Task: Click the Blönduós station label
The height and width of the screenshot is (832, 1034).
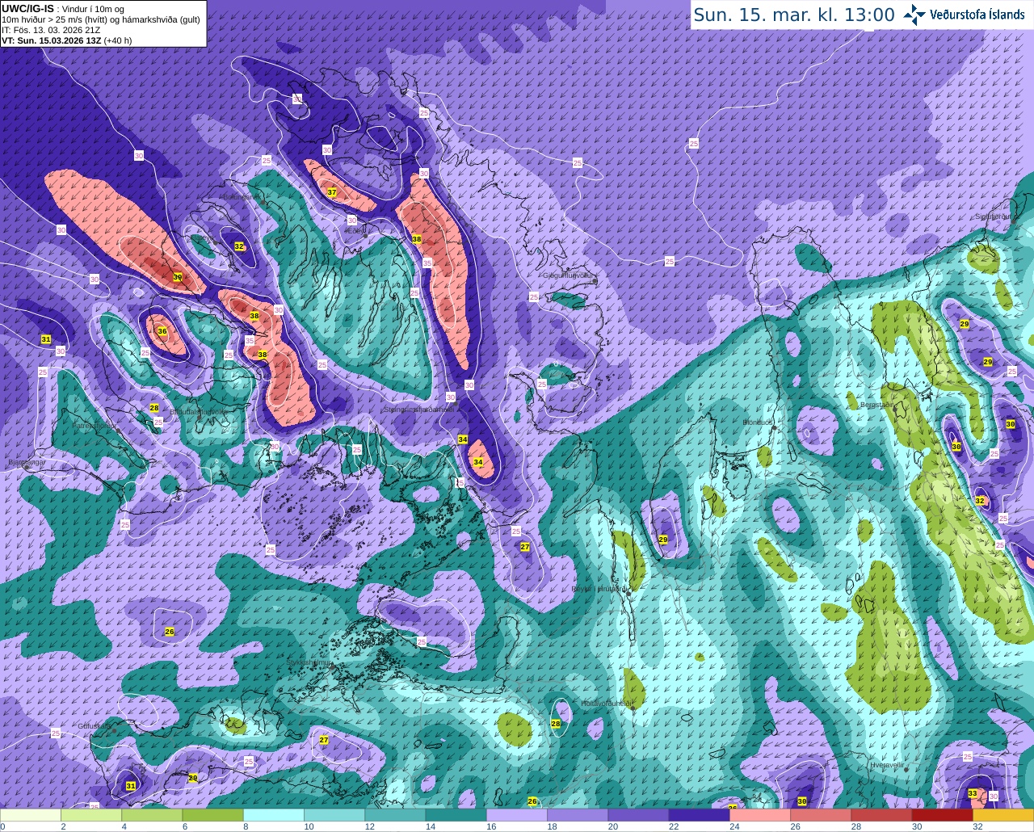Action: (x=759, y=422)
